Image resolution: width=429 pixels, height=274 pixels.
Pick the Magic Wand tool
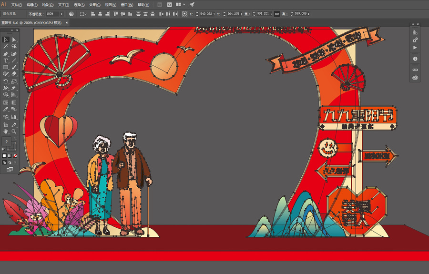point(5,47)
